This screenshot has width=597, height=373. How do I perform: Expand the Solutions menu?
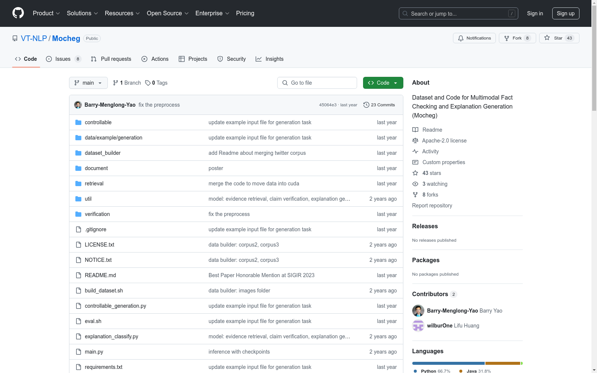point(82,13)
